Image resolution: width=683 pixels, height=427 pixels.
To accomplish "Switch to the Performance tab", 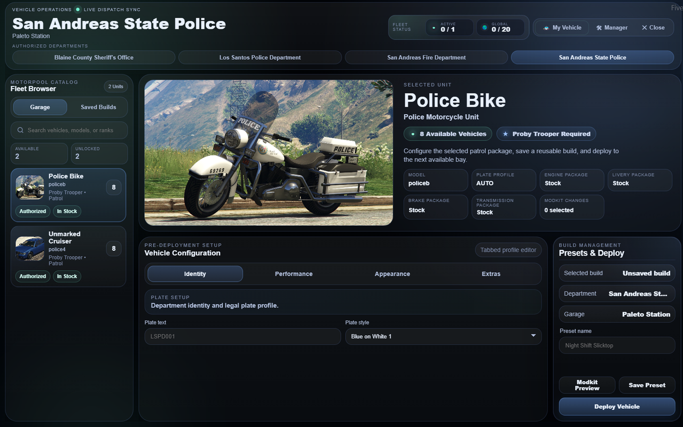I will pyautogui.click(x=294, y=274).
